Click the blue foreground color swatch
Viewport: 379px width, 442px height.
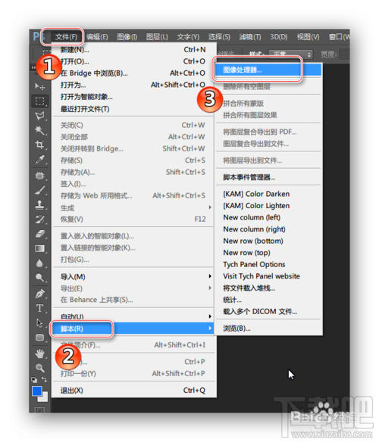[x=36, y=391]
